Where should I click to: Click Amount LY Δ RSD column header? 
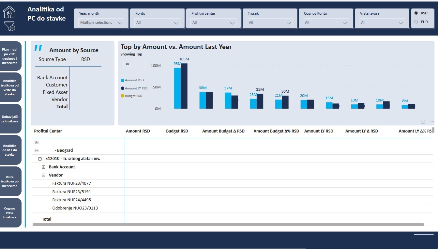coord(362,131)
